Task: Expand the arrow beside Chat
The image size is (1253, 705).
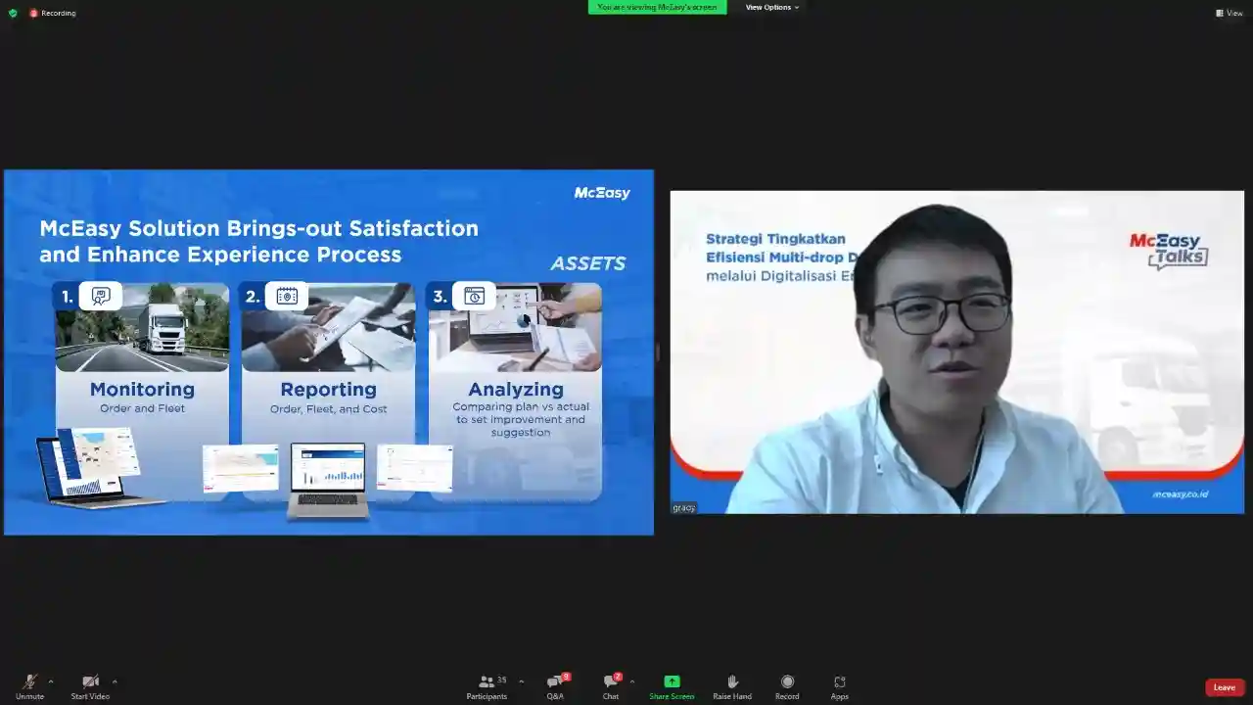Action: click(x=631, y=681)
